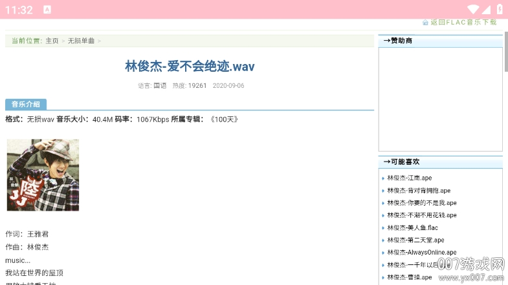Open 林俊杰-曹操.ape link

tap(410, 277)
